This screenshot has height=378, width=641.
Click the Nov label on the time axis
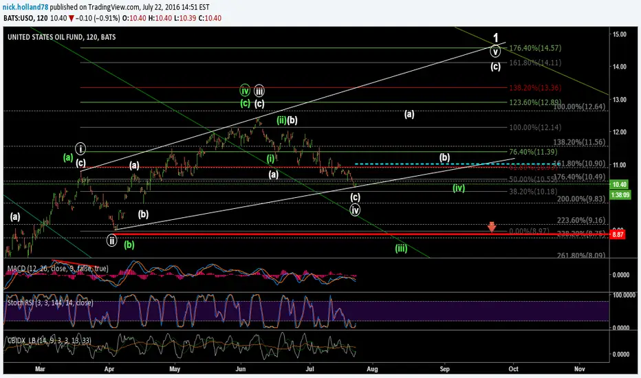click(579, 369)
